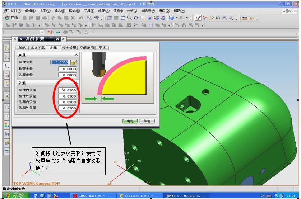Click the Windows 开始 Start button
Screen dimensions: 301x199
click(x=16, y=195)
